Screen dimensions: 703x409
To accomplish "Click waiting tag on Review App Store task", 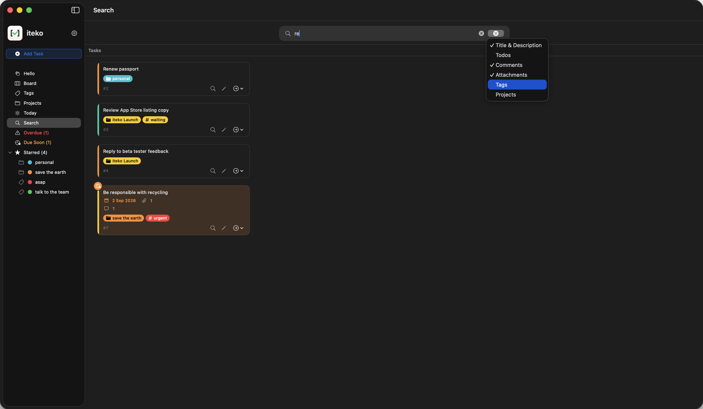I will [155, 120].
